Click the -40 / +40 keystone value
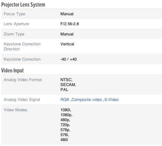The width and height of the screenshot is (162, 146). coord(69,59)
